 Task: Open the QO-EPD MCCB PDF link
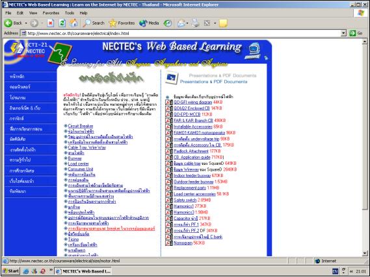point(187,114)
